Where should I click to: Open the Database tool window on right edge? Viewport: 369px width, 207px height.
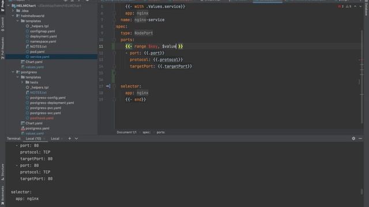[x=367, y=8]
